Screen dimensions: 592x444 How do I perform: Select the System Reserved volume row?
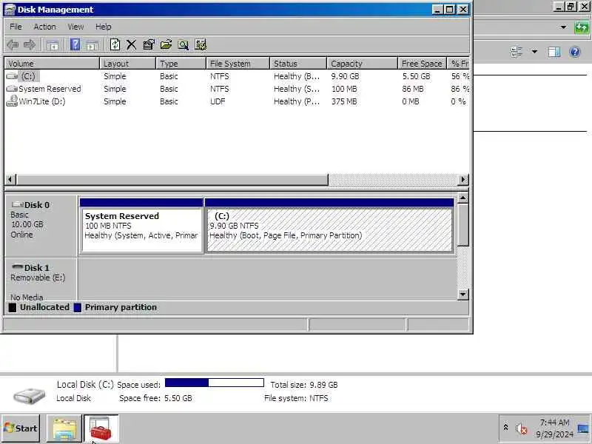[237, 89]
